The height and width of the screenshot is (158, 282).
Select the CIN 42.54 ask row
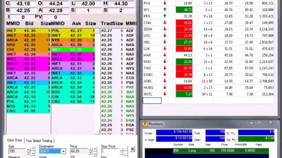pos(73,97)
